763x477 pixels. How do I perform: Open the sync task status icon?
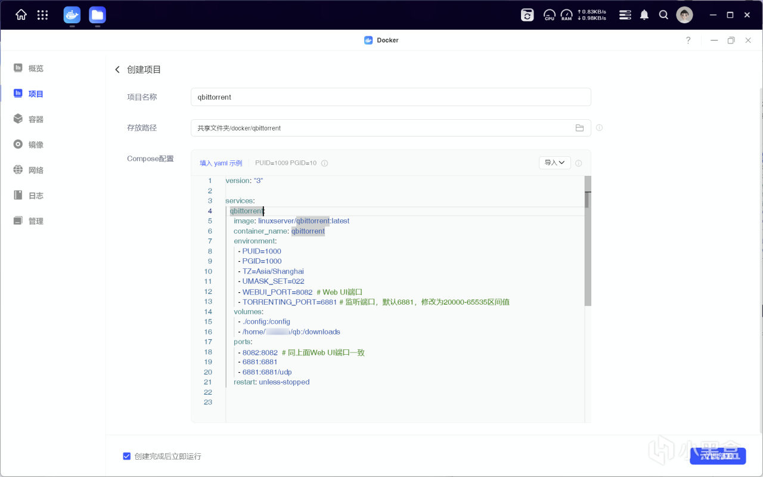528,15
